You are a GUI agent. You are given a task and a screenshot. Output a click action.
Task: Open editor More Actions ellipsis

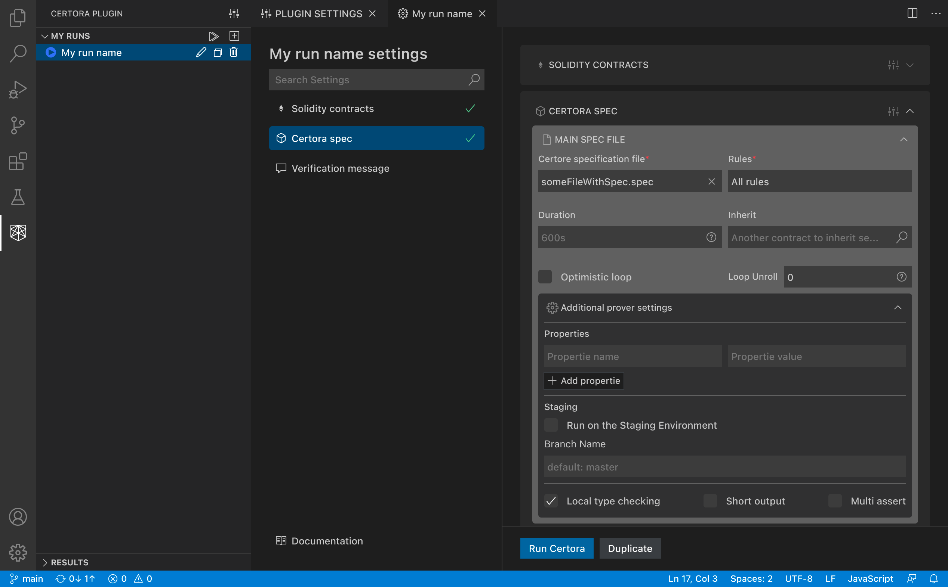[936, 13]
